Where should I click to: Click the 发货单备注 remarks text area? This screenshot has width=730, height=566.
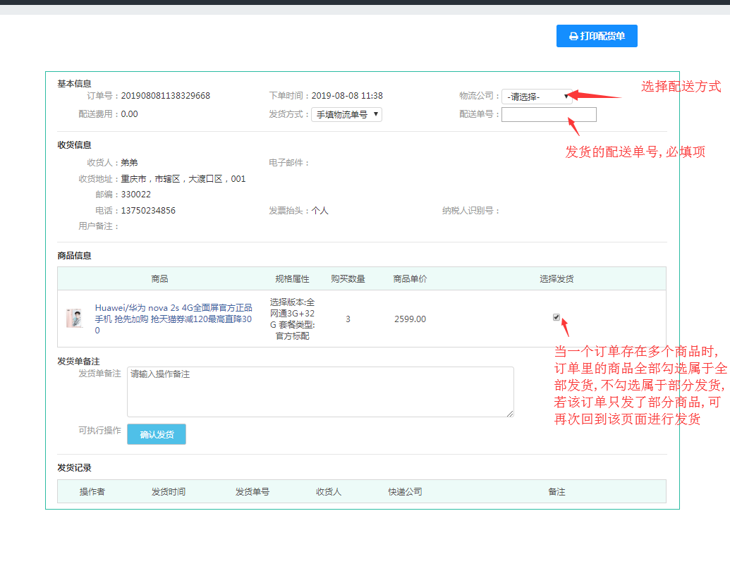click(320, 391)
